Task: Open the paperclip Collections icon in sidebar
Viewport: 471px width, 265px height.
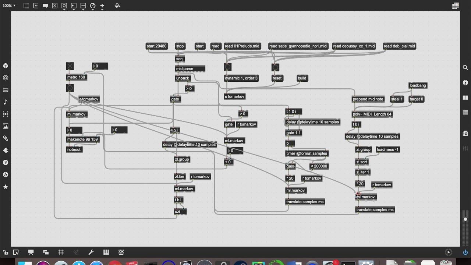Action: coord(6,138)
